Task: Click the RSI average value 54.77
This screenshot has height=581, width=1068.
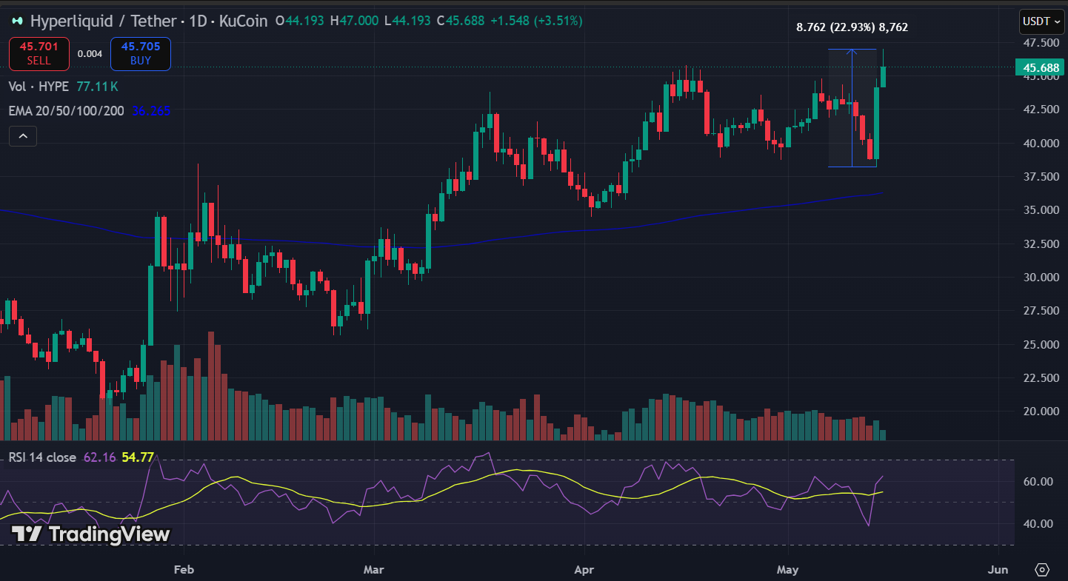Action: 137,457
